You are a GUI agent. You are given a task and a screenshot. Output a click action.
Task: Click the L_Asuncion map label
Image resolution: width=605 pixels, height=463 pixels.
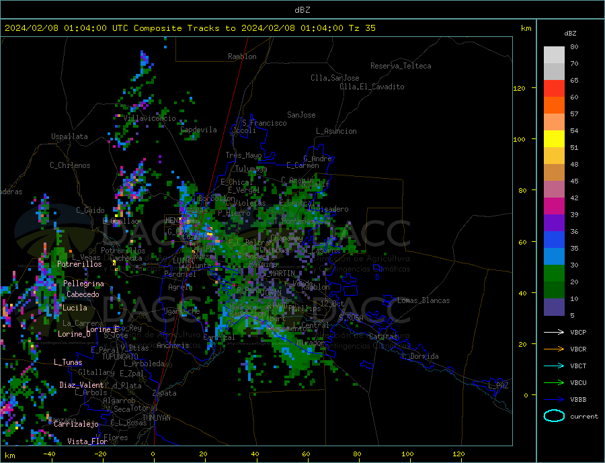point(337,131)
